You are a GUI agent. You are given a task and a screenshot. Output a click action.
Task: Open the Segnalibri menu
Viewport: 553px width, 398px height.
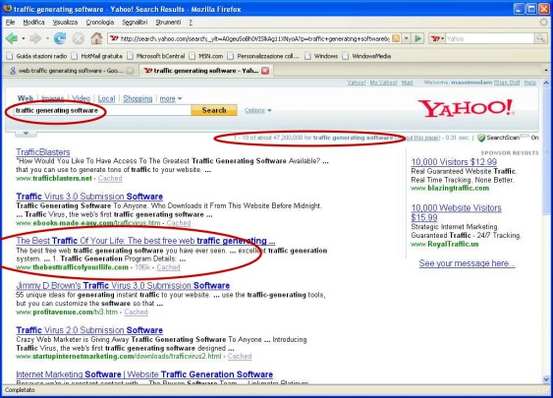coord(135,23)
